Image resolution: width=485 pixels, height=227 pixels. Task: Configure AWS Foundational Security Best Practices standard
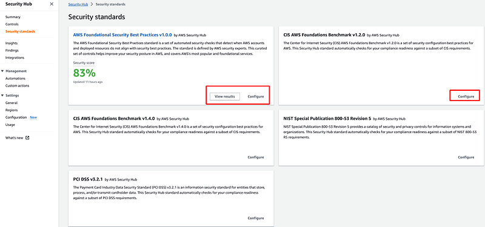click(x=256, y=96)
